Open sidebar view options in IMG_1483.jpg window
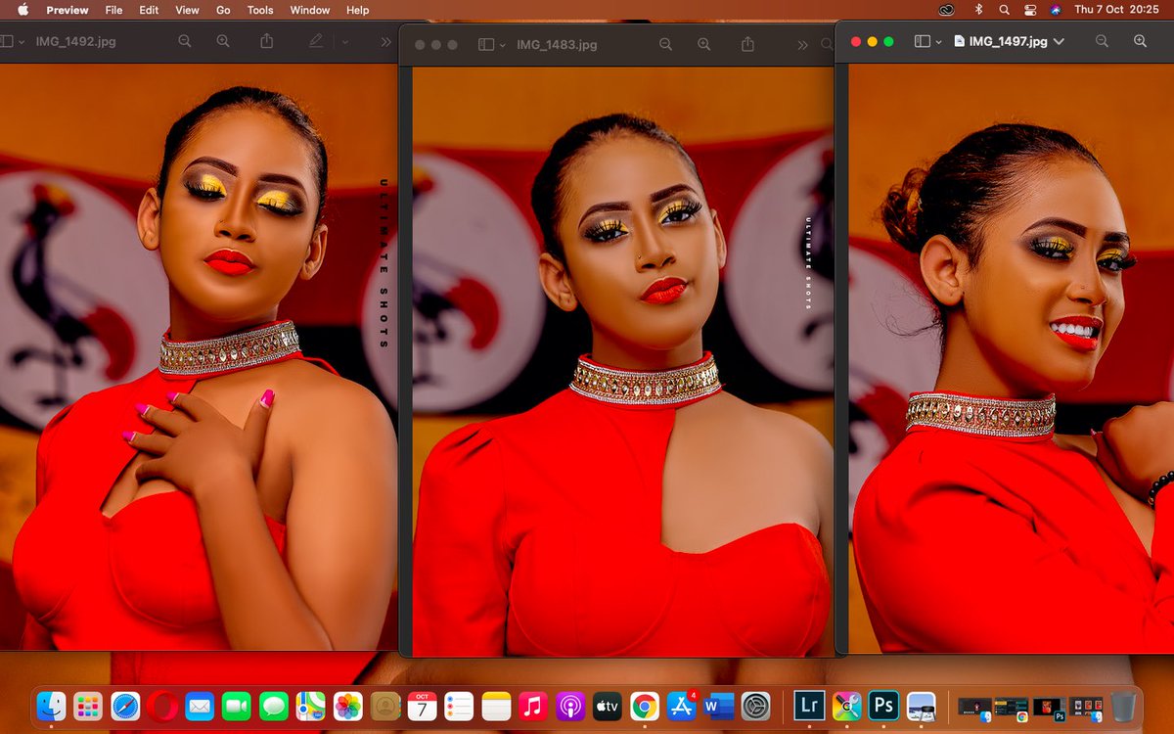The image size is (1174, 734). 503,45
